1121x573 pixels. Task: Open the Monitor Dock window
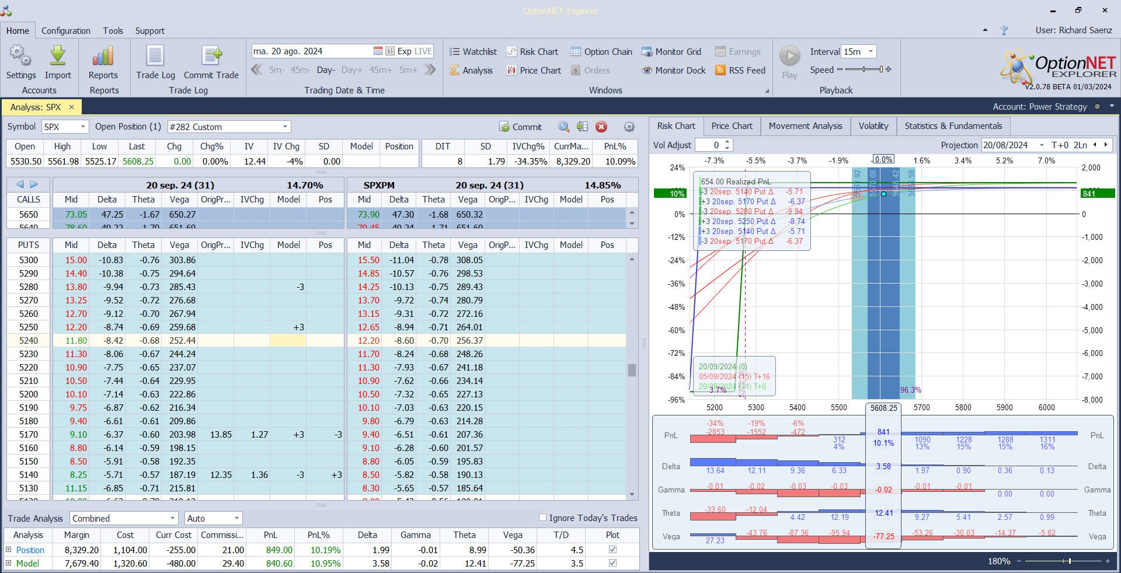674,70
